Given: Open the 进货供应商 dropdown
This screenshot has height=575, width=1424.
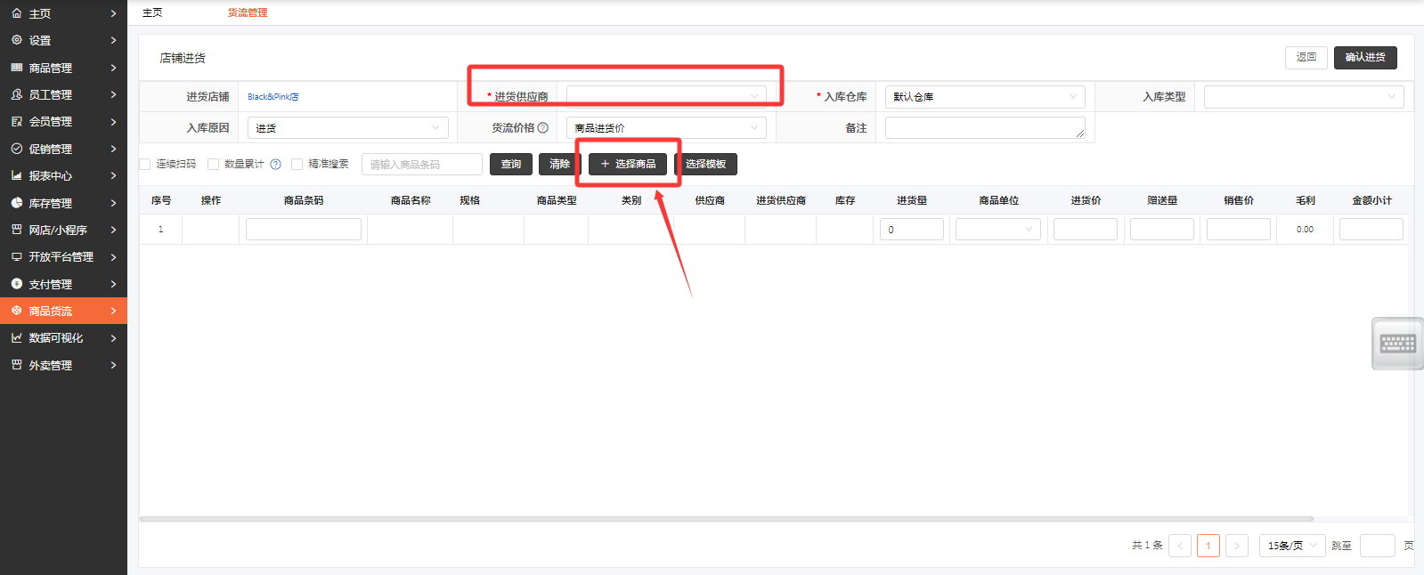Looking at the screenshot, I should click(x=665, y=96).
